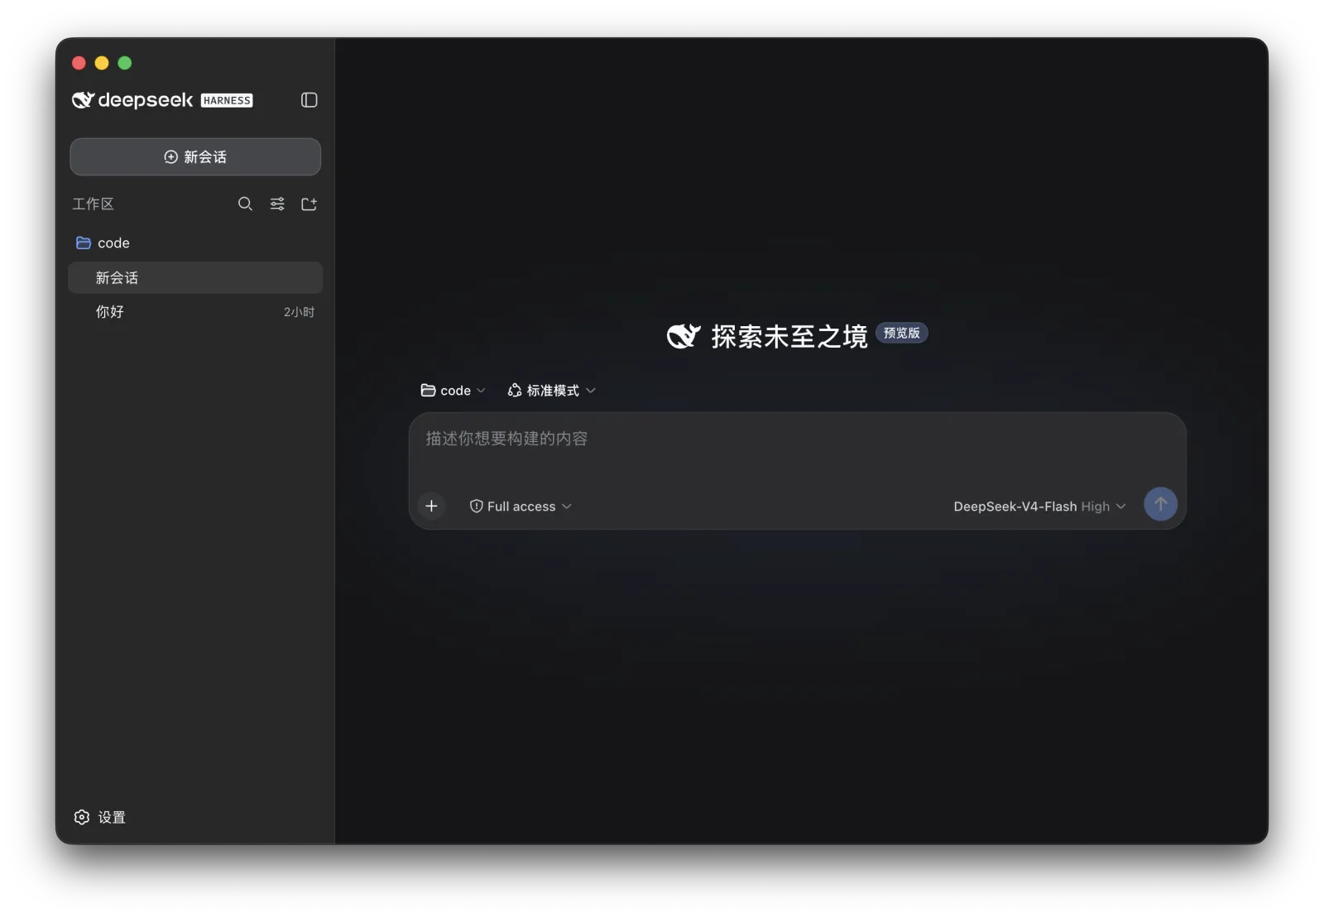This screenshot has height=918, width=1324.
Task: Expand the code folder dropdown above input
Action: click(x=453, y=391)
